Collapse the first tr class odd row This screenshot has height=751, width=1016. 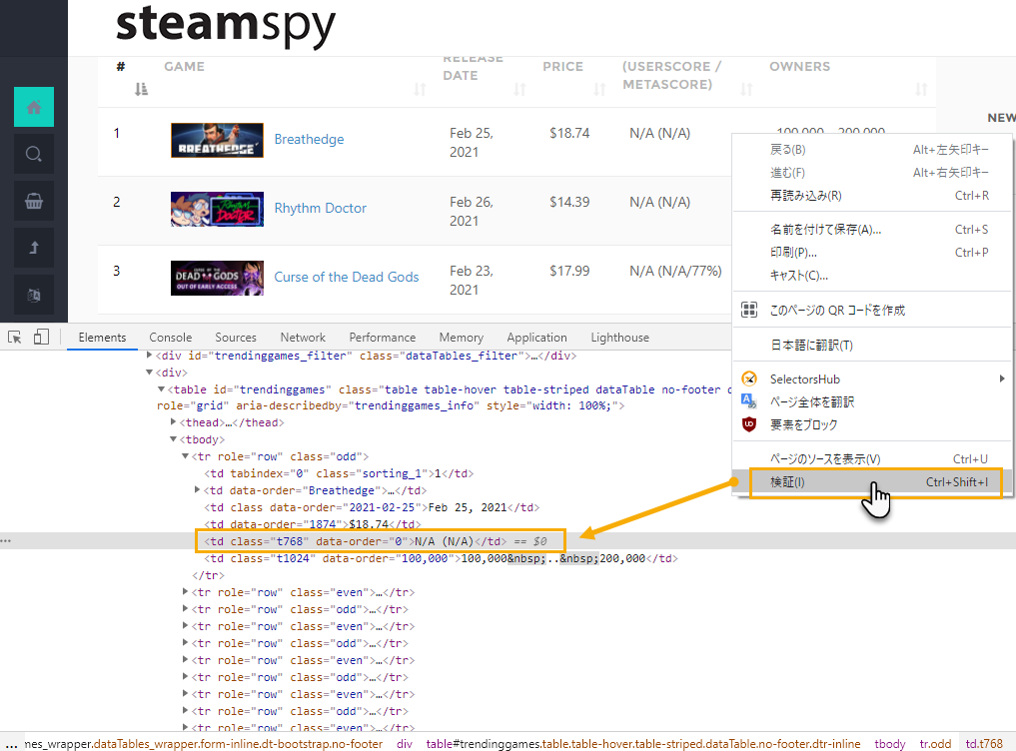tap(185, 456)
